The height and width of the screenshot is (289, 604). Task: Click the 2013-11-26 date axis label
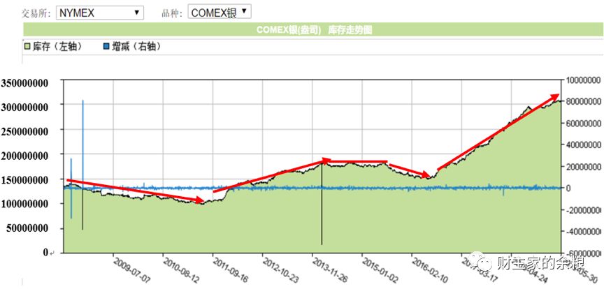330,269
